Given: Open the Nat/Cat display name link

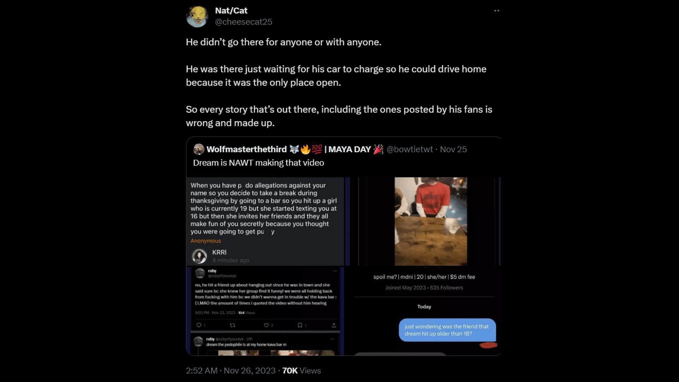Looking at the screenshot, I should (231, 11).
